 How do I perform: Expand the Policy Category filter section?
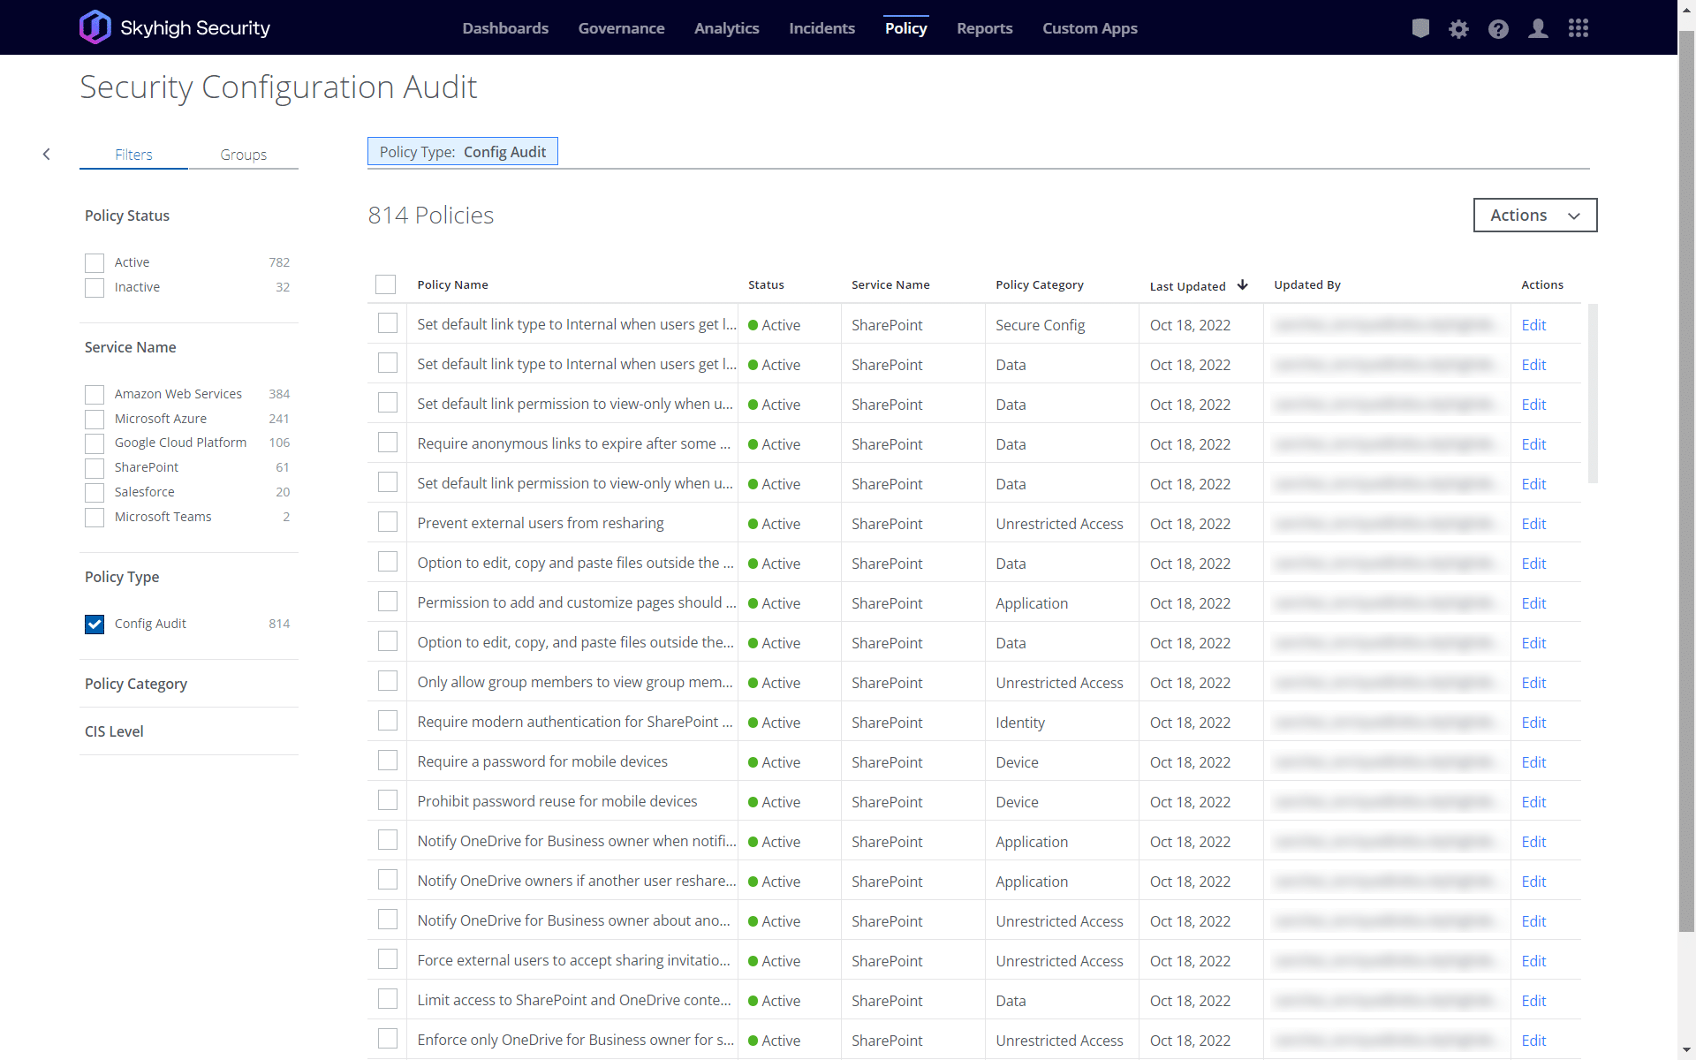tap(136, 684)
